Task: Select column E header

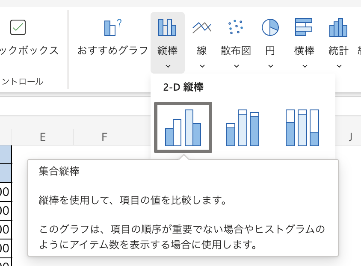Action: [x=42, y=137]
